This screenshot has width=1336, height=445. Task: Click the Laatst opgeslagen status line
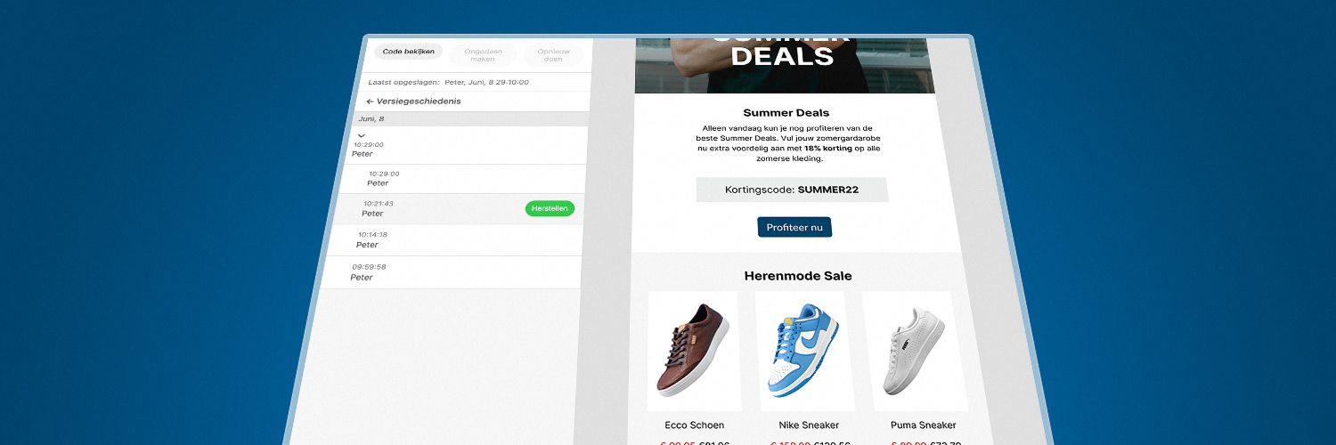(x=448, y=82)
